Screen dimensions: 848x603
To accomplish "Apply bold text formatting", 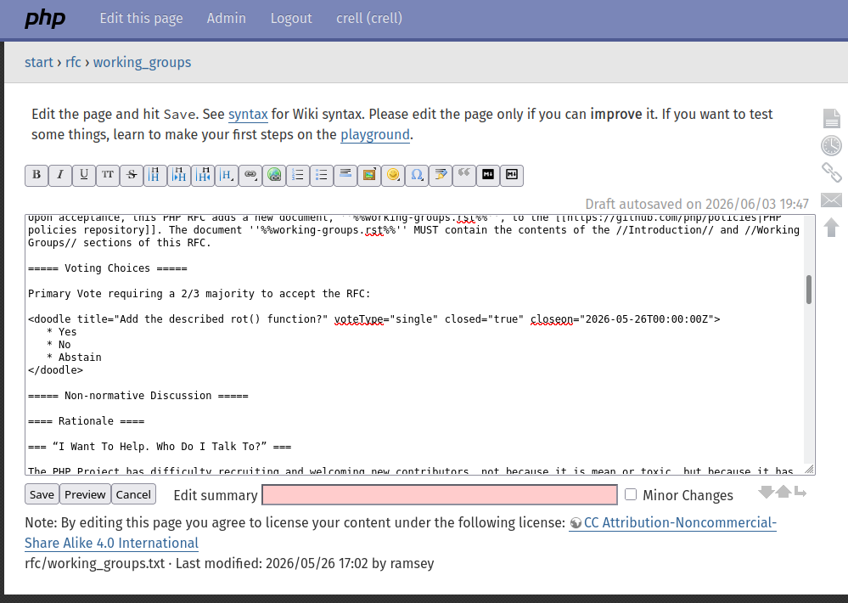I will pos(37,175).
